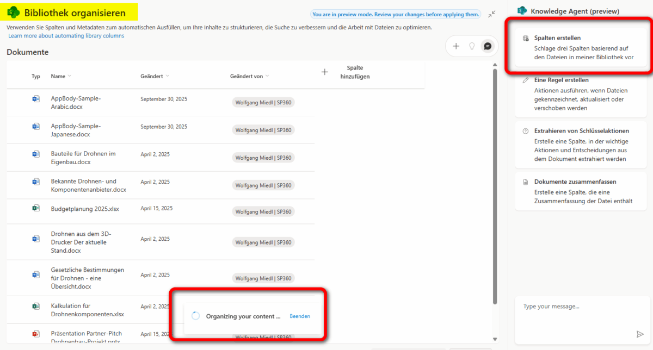This screenshot has width=653, height=350.
Task: Click the plus icon for Spalte hinzufügen
Action: point(325,72)
